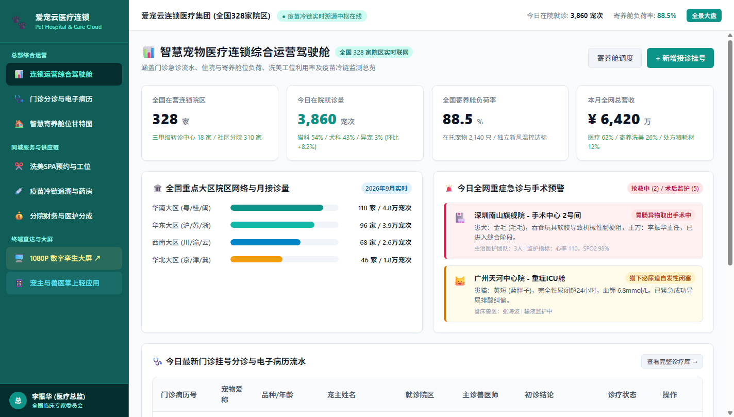Image resolution: width=734 pixels, height=417 pixels.
Task: Click the 88.5 value in the 全国寄养舱负荷率 card
Action: point(458,120)
